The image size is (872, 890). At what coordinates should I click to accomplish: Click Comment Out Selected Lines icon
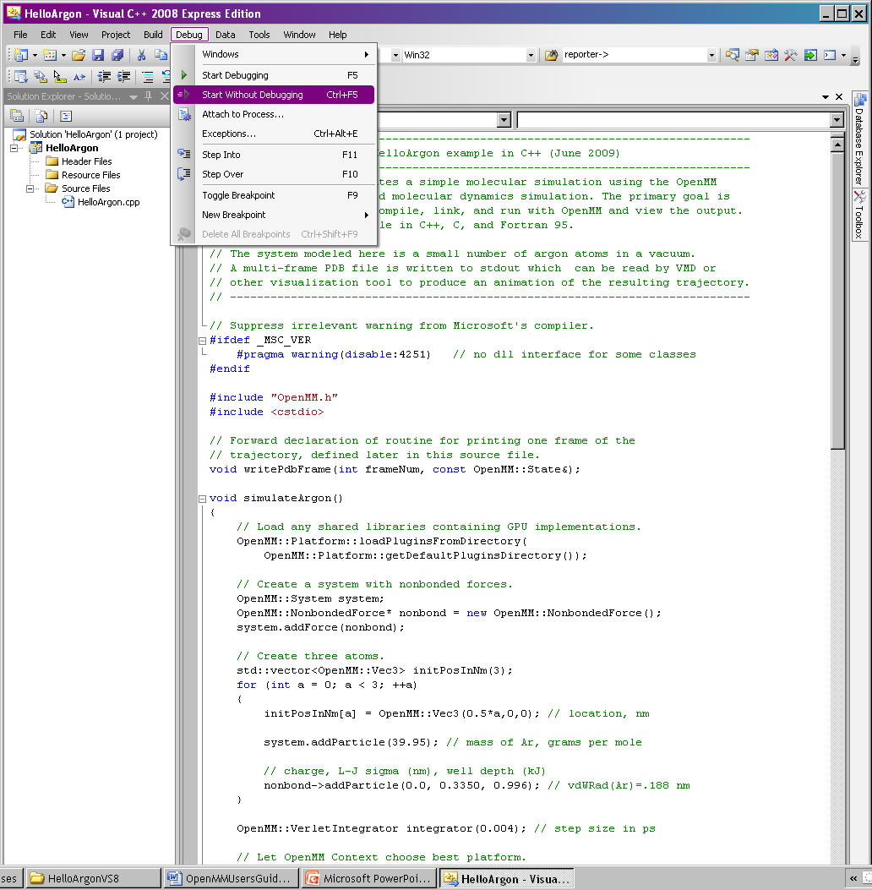pos(148,76)
